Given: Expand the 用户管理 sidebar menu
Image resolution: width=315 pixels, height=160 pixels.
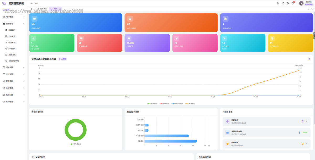Looking at the screenshot, I should click(x=14, y=17).
